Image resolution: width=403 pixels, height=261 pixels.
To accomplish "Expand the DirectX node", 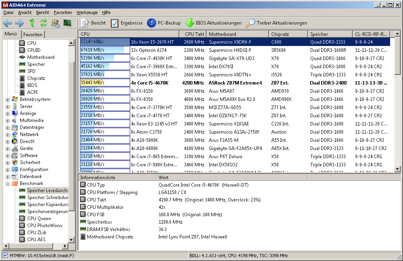I will (8, 142).
